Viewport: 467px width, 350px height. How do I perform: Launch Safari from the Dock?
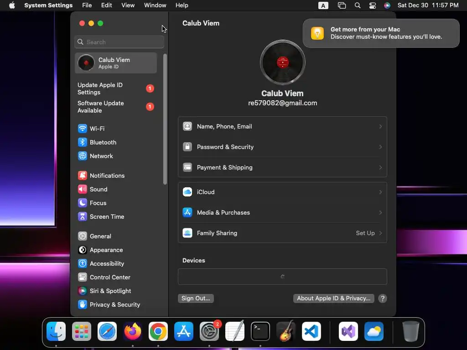click(107, 331)
